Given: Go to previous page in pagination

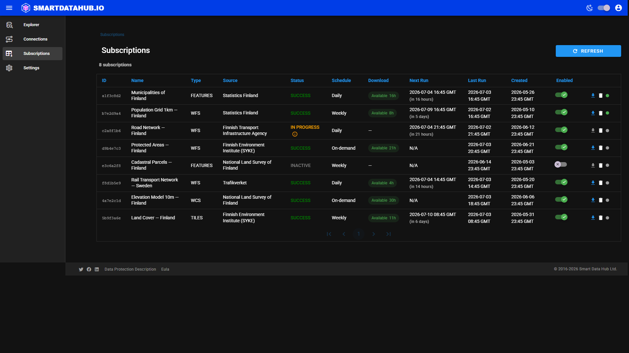Looking at the screenshot, I should point(344,234).
